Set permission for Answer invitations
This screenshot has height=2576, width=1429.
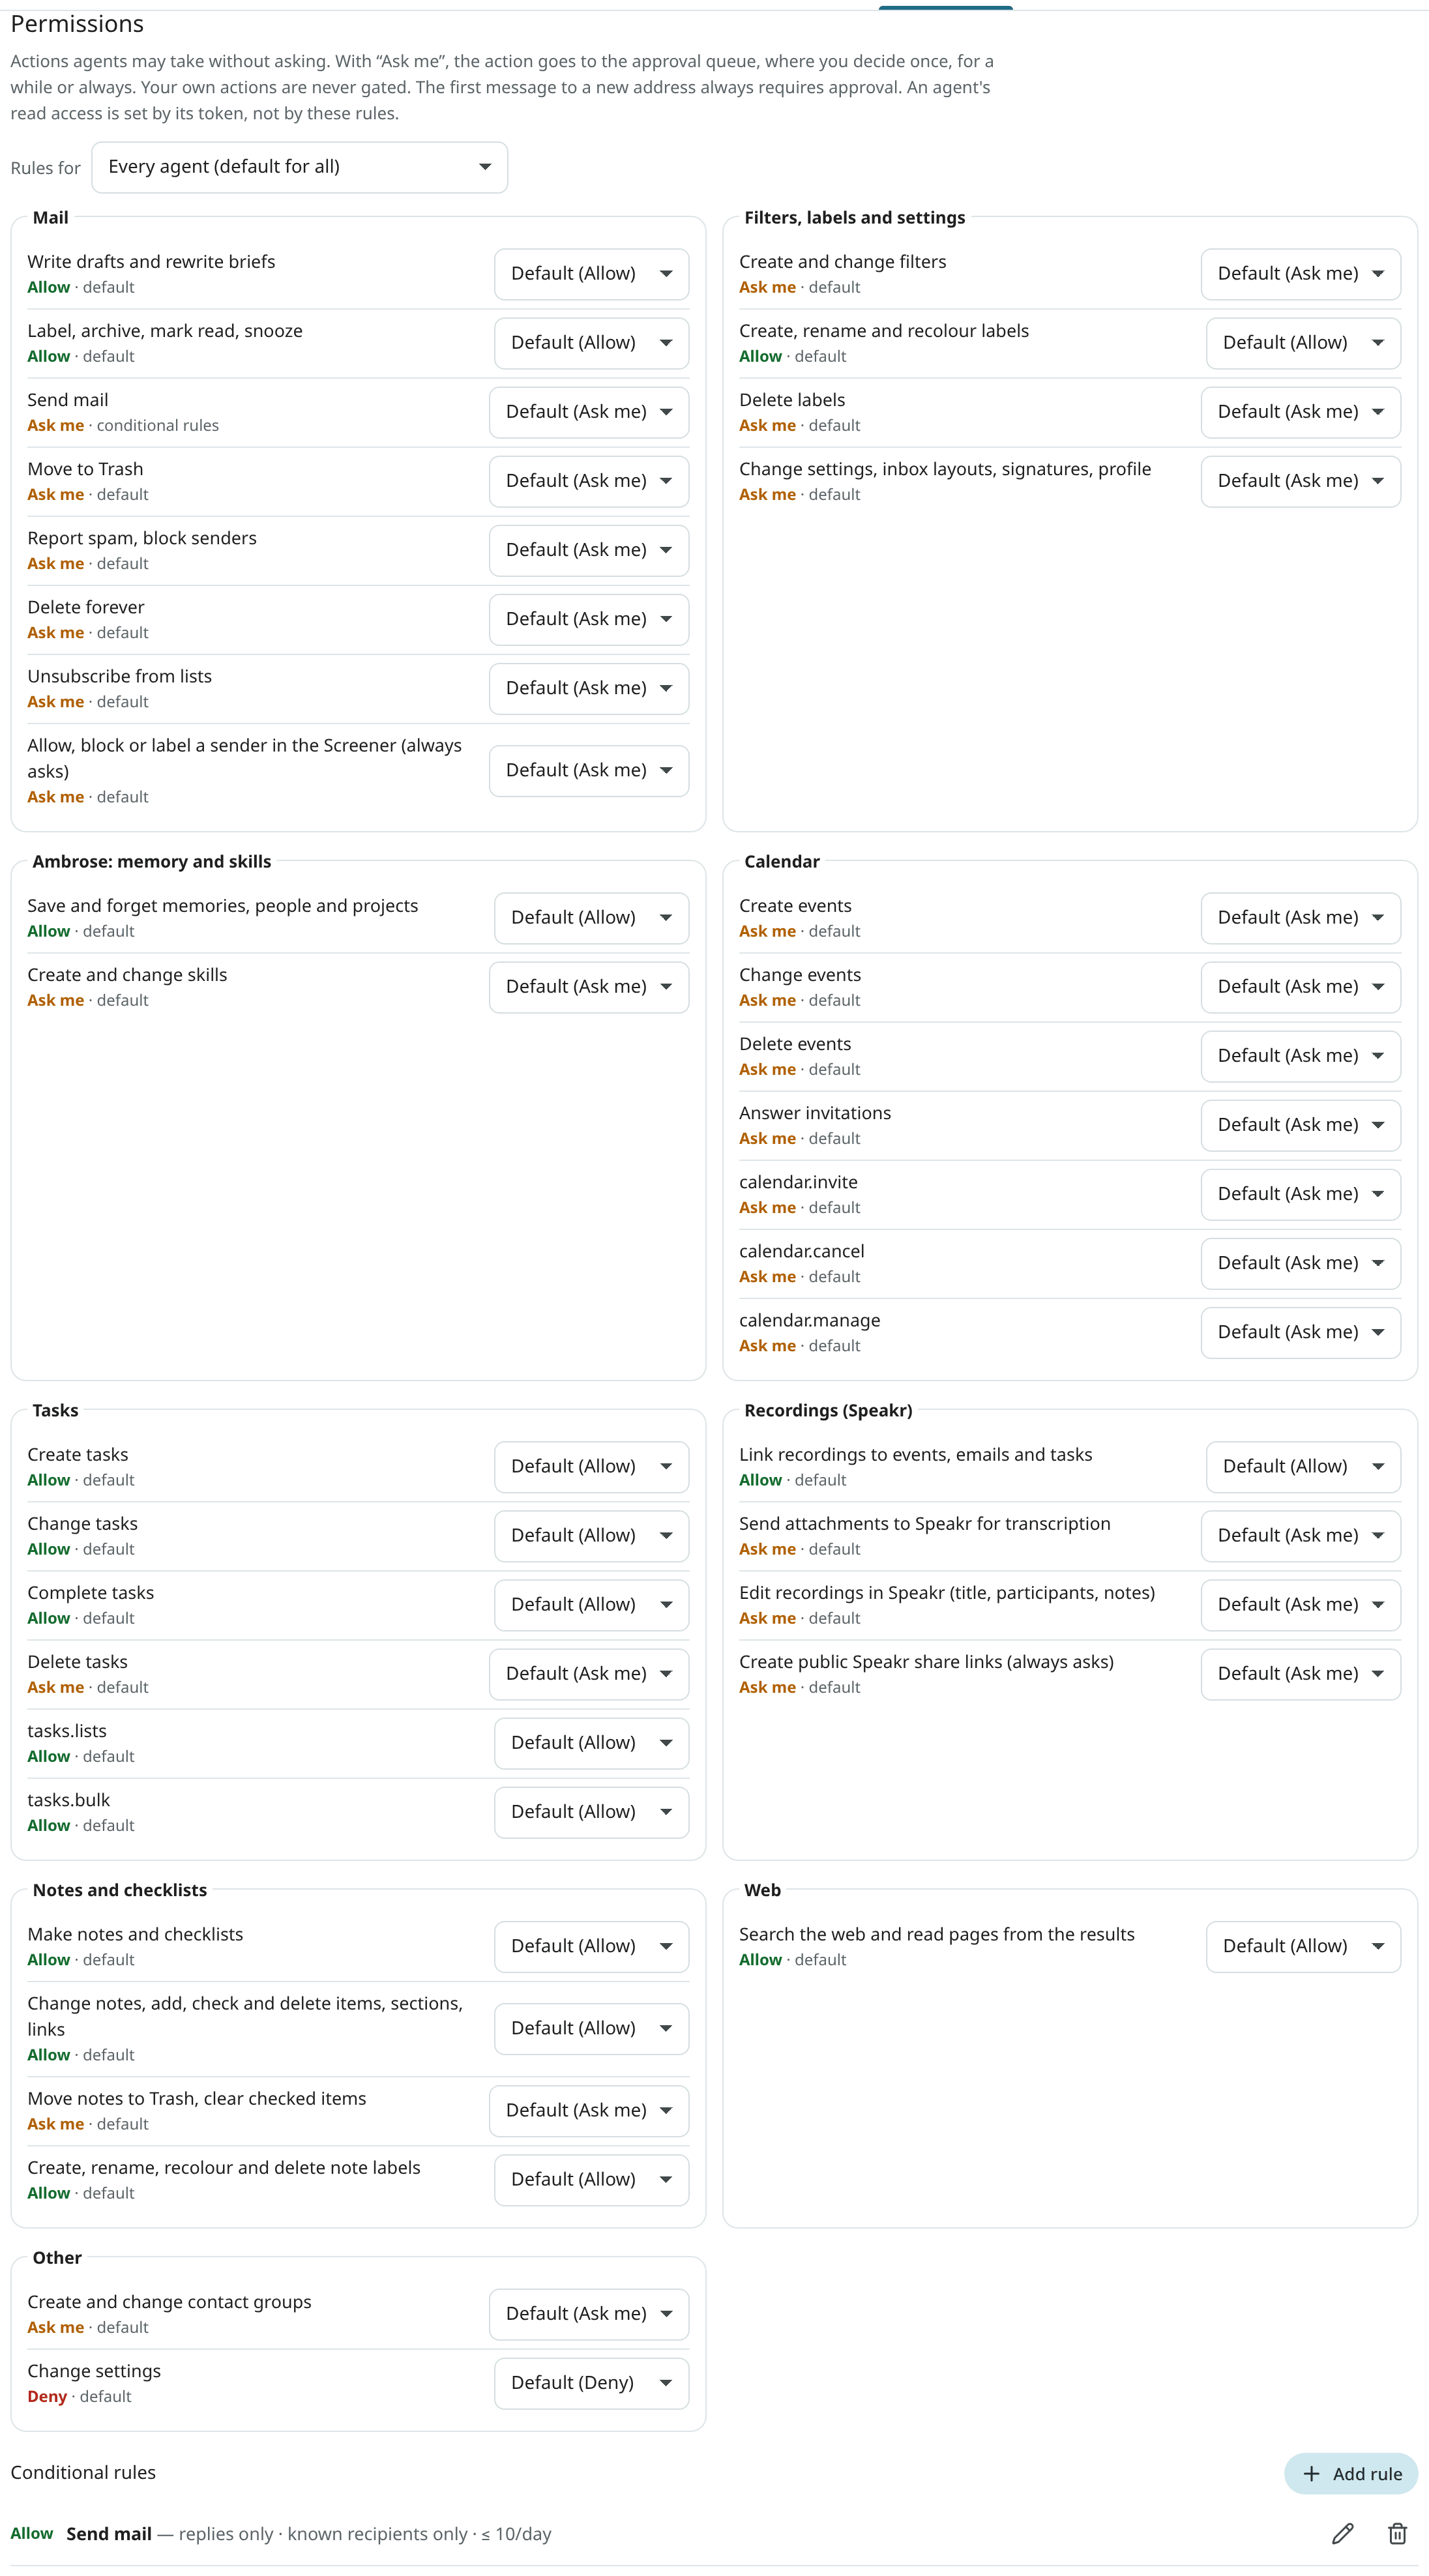click(1300, 1125)
